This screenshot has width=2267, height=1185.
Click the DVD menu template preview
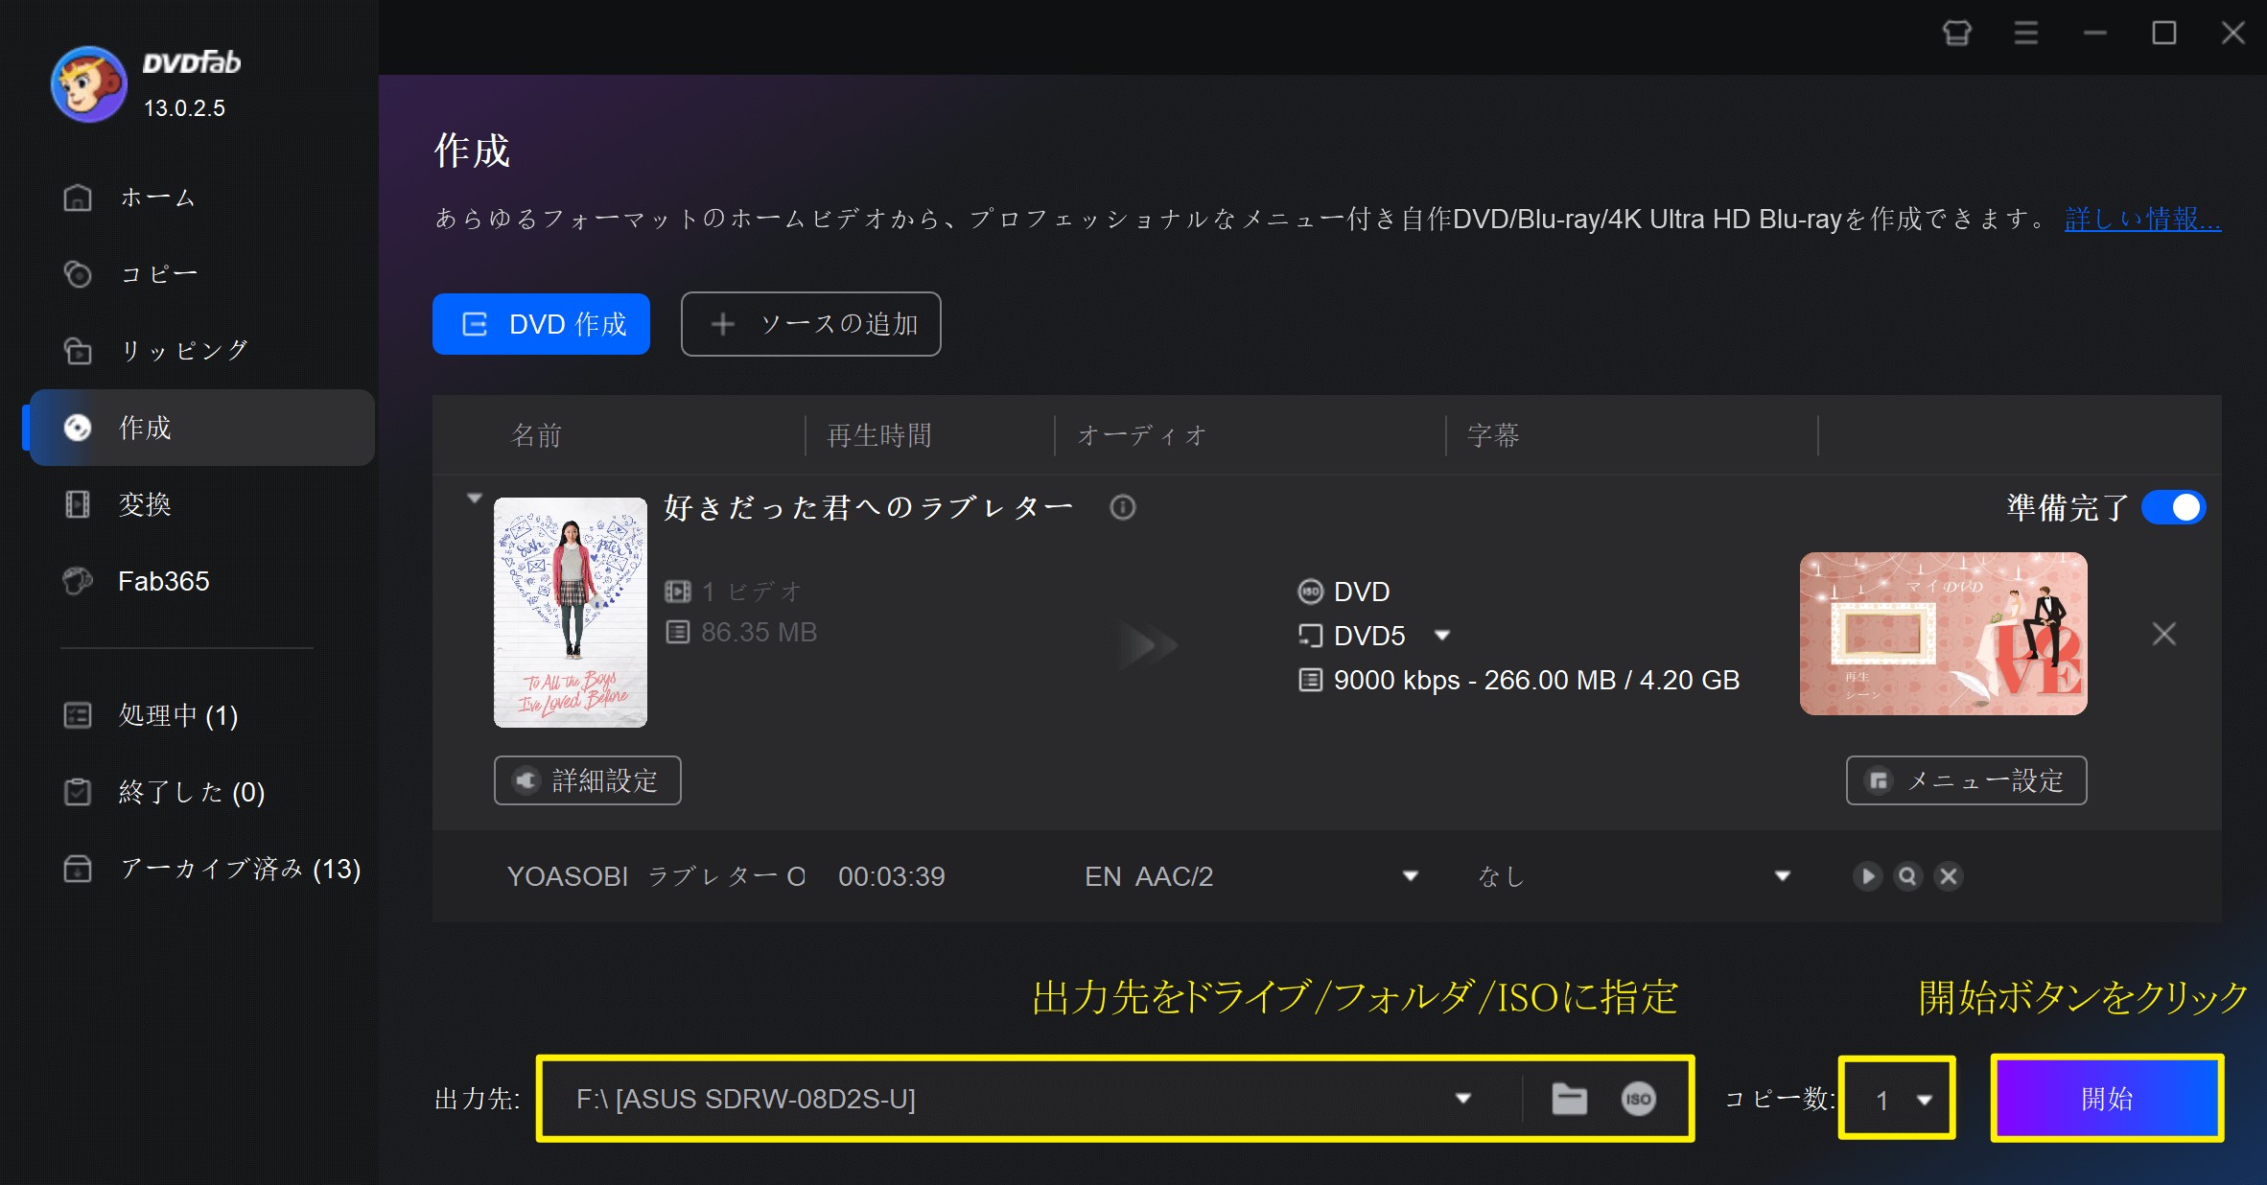(x=1943, y=634)
